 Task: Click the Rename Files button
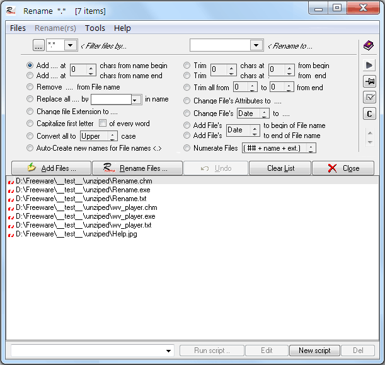tap(137, 168)
